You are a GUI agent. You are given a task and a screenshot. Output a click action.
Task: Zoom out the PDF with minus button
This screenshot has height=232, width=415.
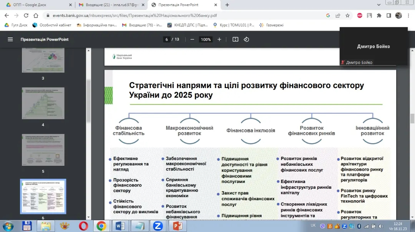tap(192, 39)
